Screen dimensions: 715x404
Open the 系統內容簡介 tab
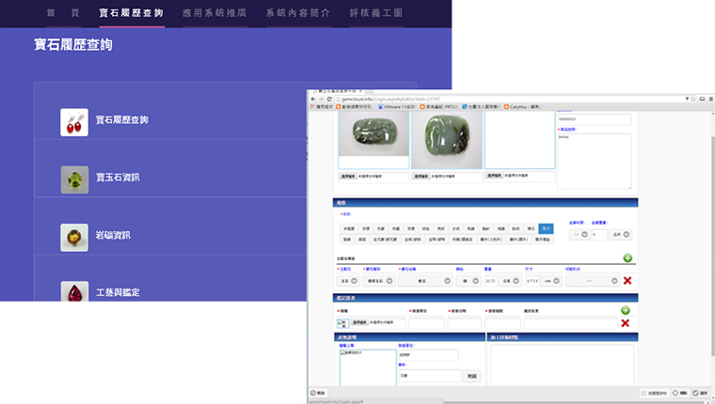click(298, 13)
